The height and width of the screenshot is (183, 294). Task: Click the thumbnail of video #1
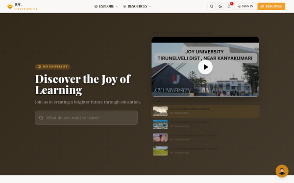tap(160, 111)
